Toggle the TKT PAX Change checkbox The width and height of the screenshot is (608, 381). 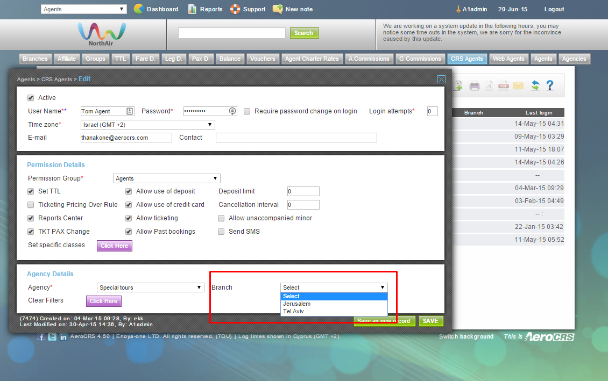pyautogui.click(x=31, y=232)
